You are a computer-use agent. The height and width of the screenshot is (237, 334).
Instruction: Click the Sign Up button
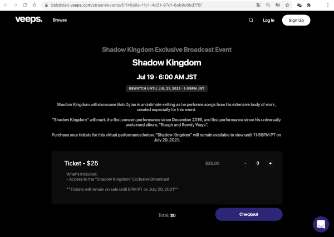(x=296, y=20)
